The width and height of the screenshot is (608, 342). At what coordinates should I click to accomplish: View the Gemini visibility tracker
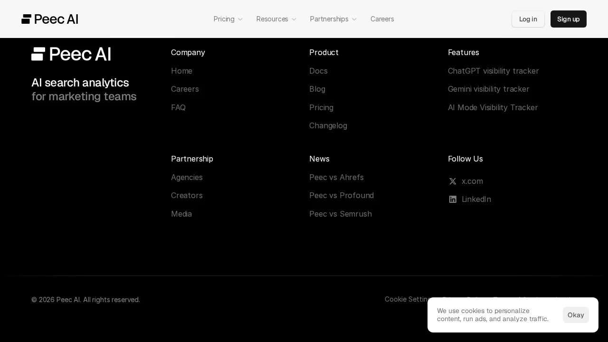click(489, 89)
